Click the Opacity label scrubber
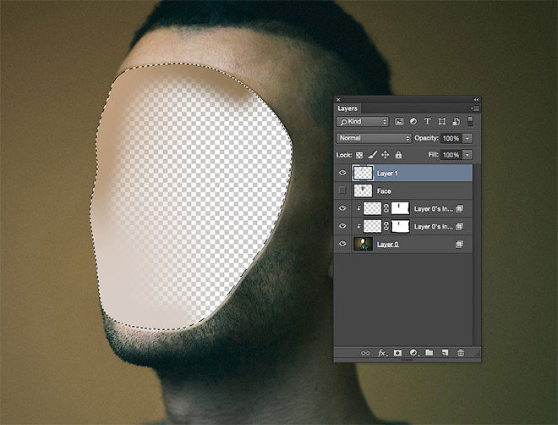 (426, 138)
